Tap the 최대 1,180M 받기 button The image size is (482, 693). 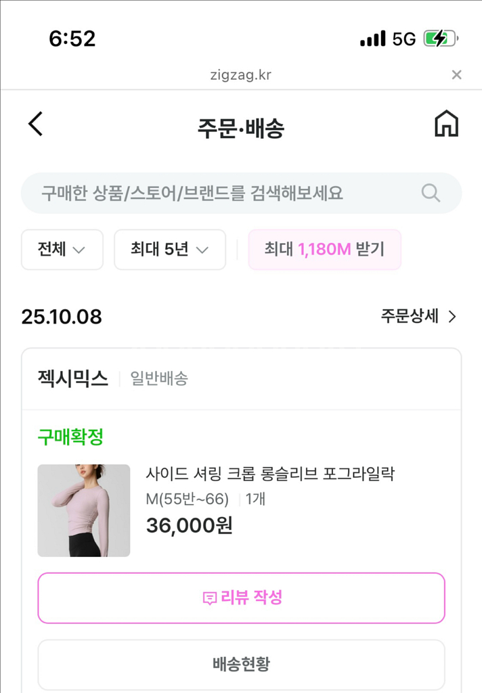[324, 250]
